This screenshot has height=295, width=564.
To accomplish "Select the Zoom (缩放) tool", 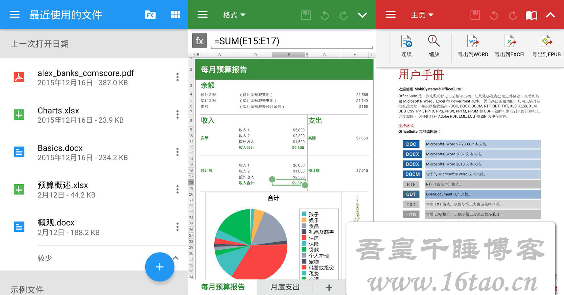I will point(434,46).
